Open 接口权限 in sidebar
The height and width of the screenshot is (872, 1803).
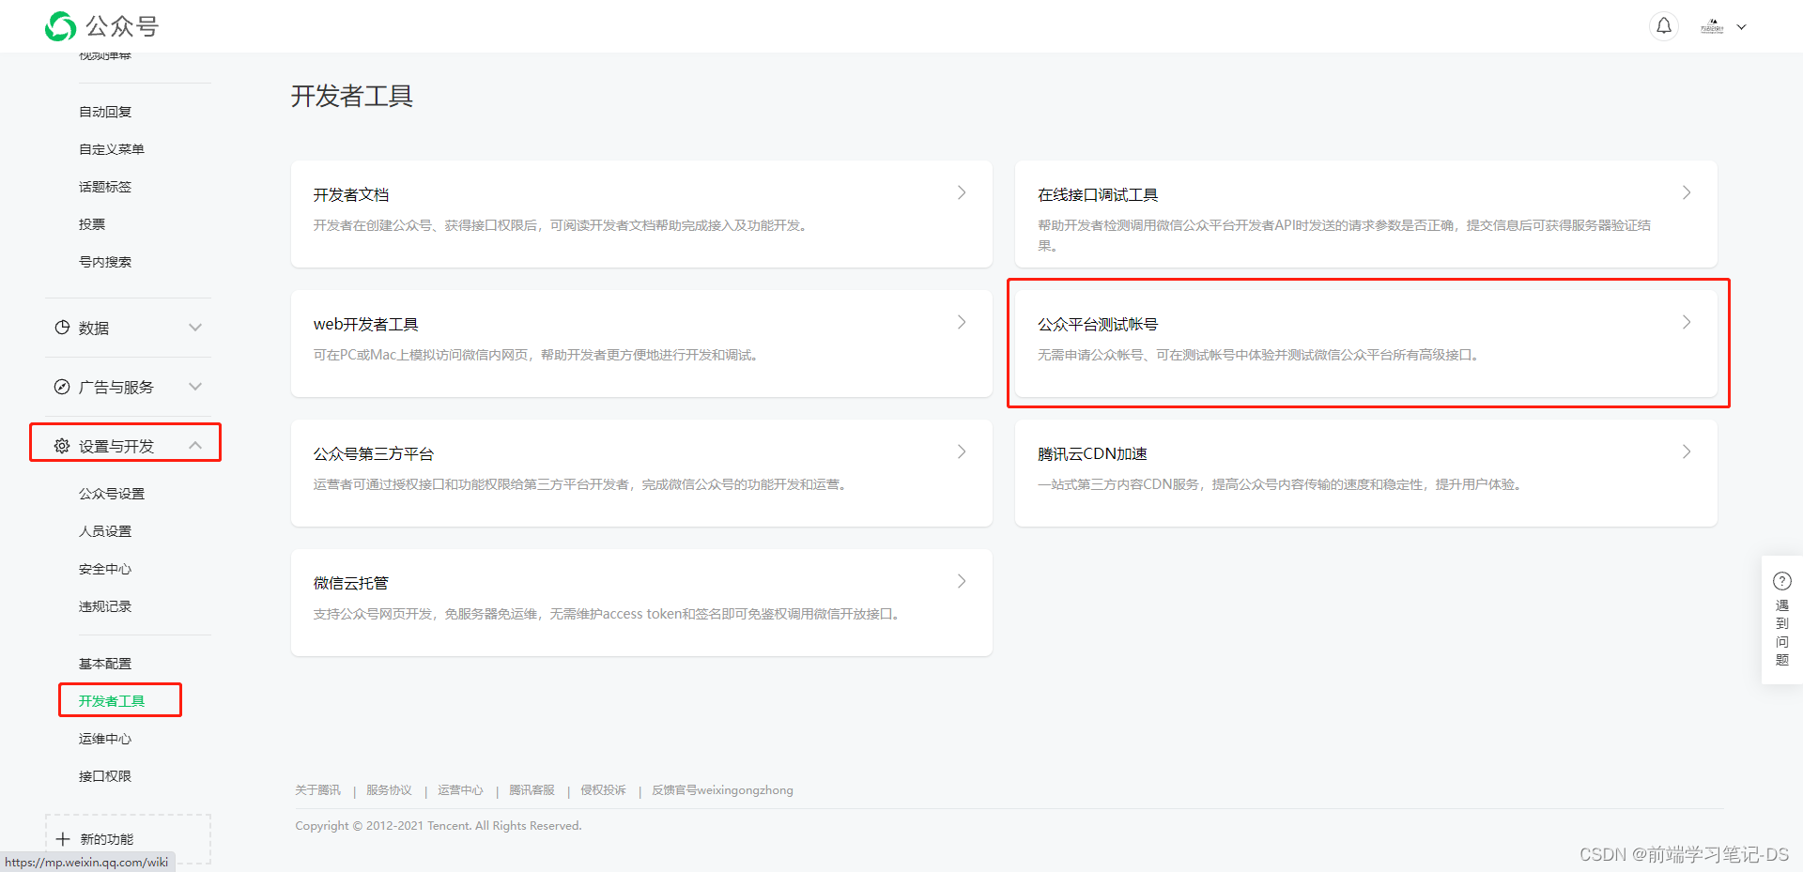(x=105, y=776)
